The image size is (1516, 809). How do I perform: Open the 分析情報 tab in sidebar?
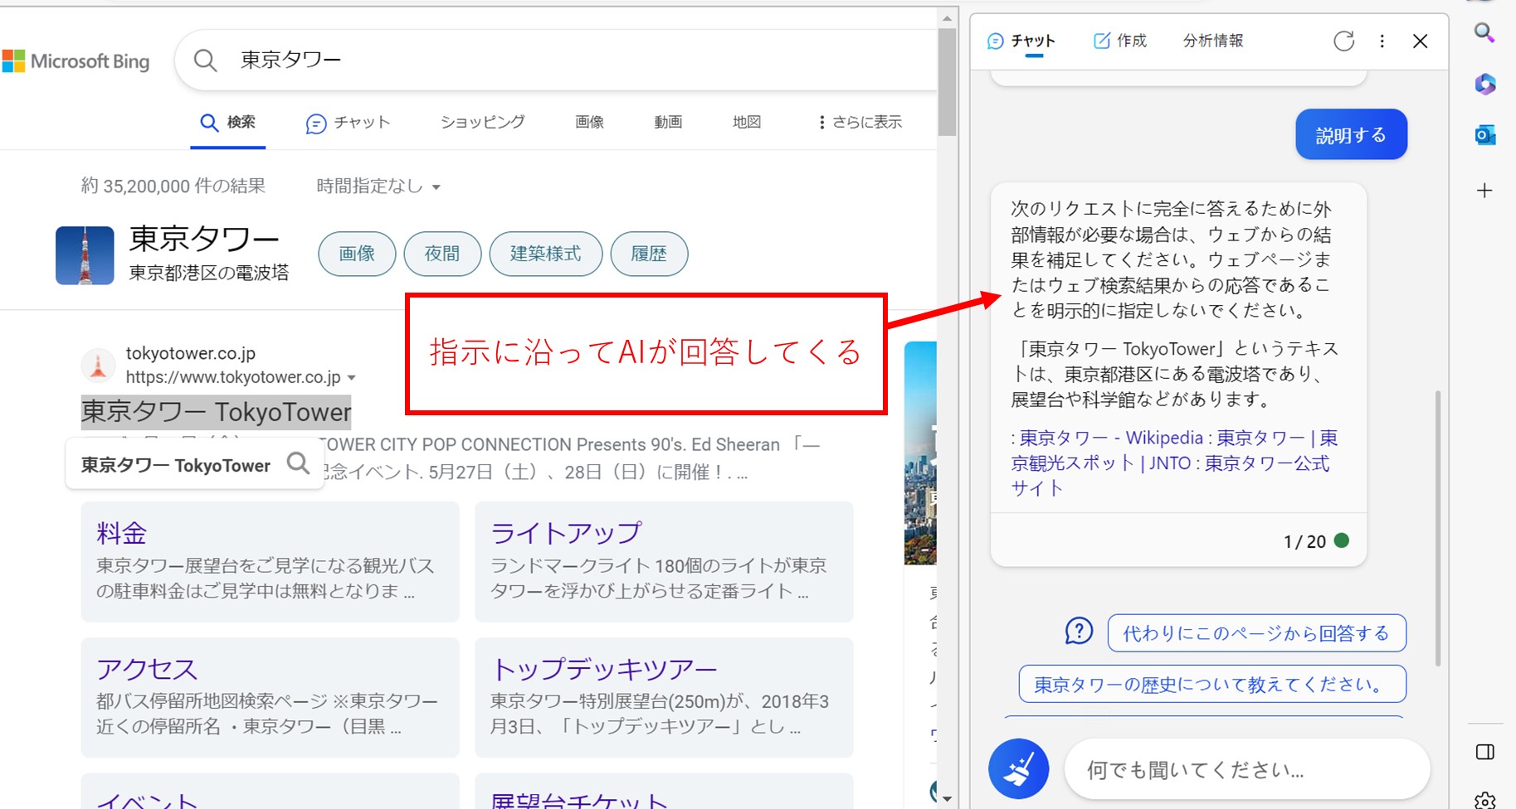(1213, 41)
